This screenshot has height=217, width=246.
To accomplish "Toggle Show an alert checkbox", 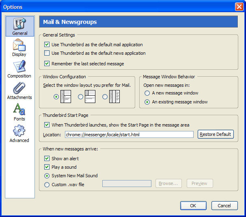I will [47, 158].
